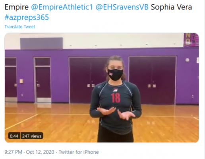Click the name Sophia Vera in tweet text
Viewport: 205px width, 159px height.
(171, 7)
